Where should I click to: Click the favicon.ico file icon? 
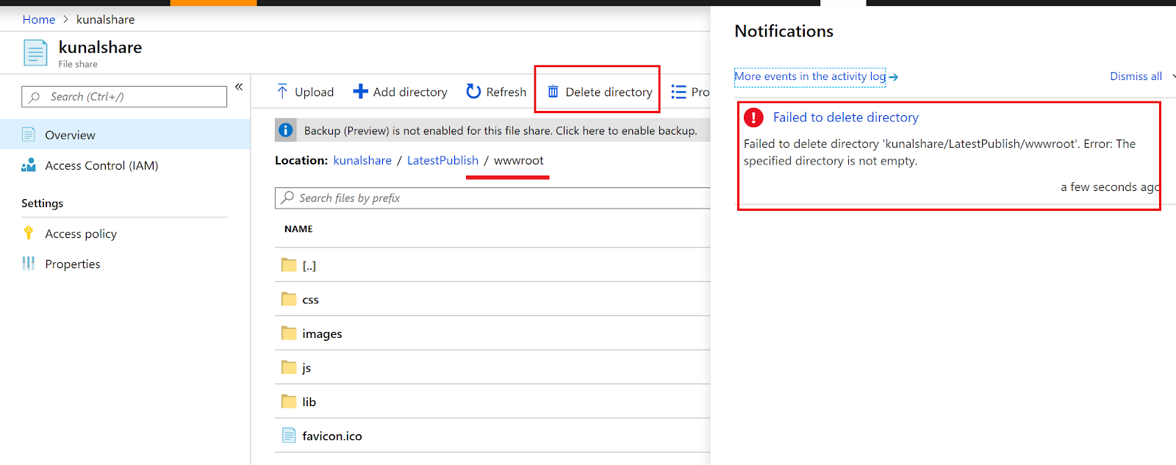coord(289,436)
